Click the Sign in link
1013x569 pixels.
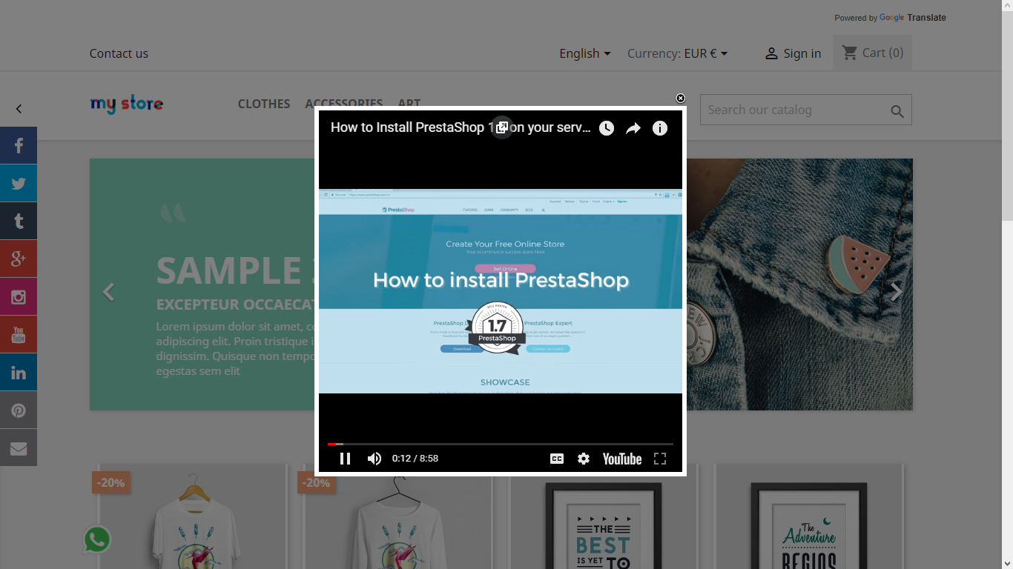(793, 53)
